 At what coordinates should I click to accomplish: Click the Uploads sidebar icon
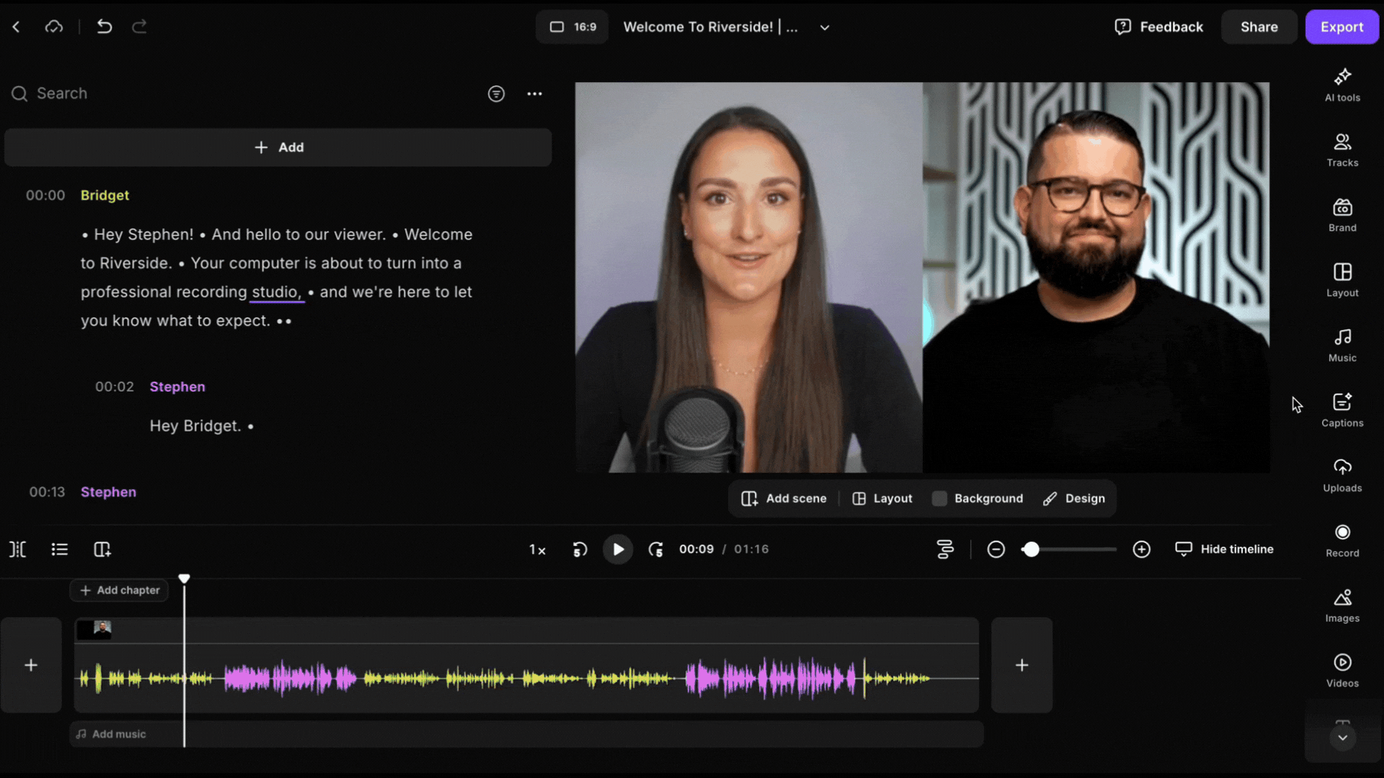[x=1341, y=475]
